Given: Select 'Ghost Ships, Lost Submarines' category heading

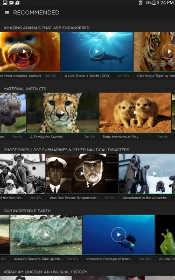Looking at the screenshot, I should [66, 150].
